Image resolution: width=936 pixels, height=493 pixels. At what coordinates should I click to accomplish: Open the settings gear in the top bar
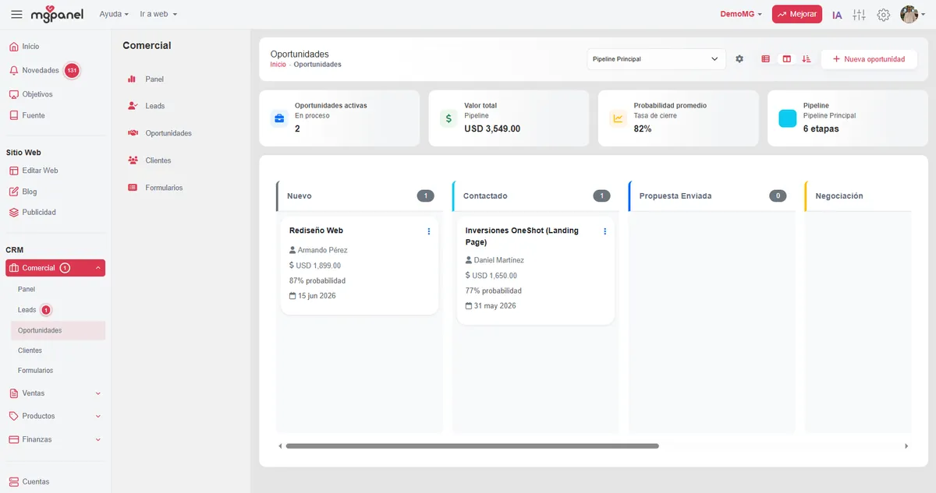click(883, 15)
